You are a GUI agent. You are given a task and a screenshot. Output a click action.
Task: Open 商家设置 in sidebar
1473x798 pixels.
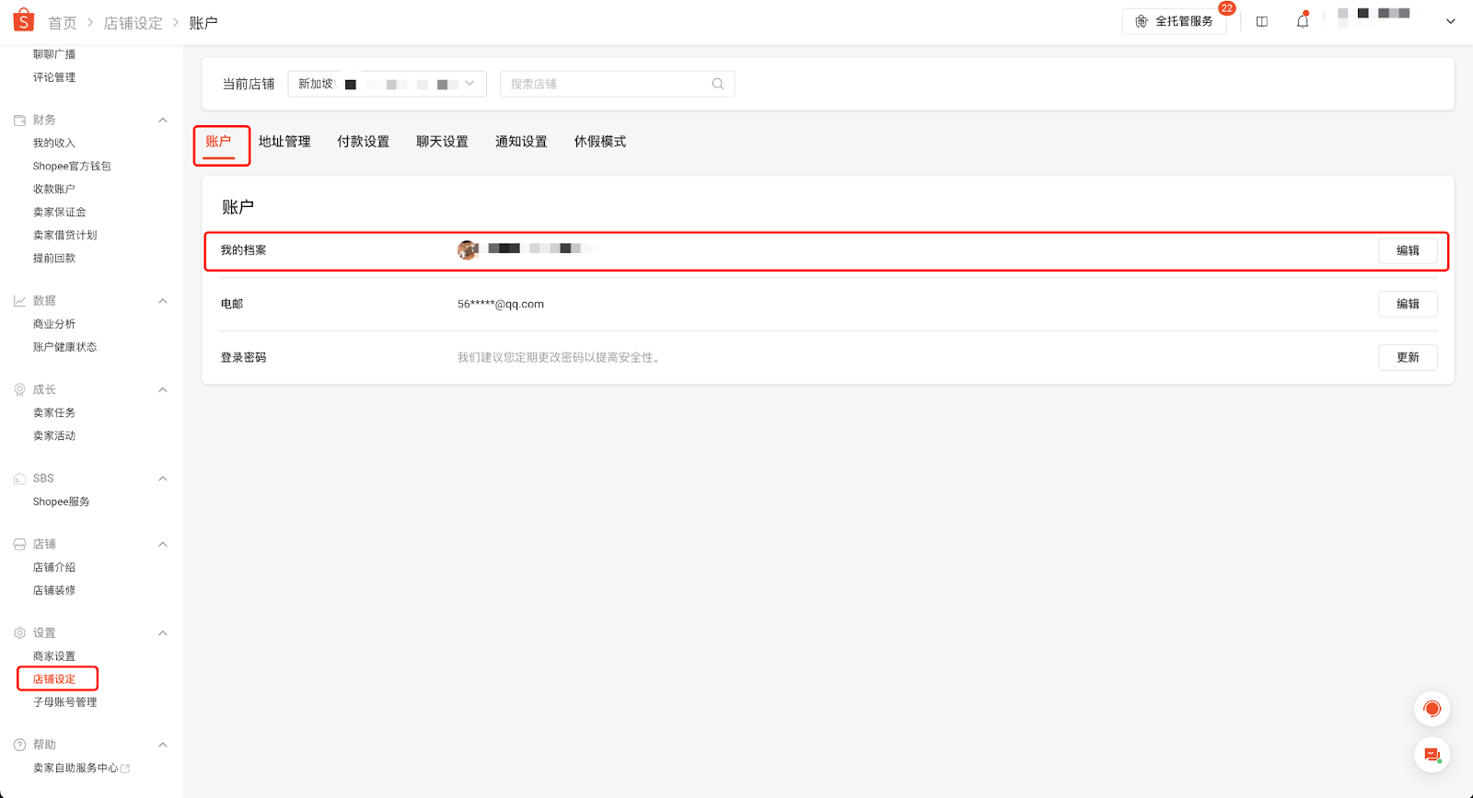[x=54, y=656]
